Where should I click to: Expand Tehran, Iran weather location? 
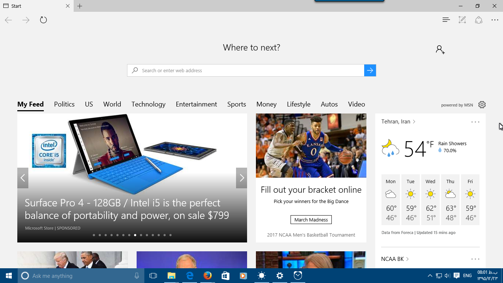398,122
